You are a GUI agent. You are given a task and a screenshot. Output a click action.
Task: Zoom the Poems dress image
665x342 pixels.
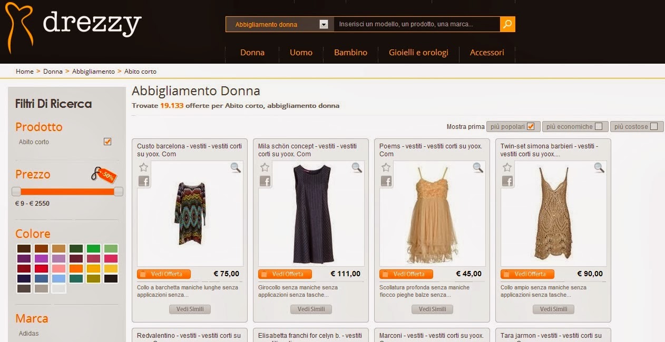(x=478, y=168)
